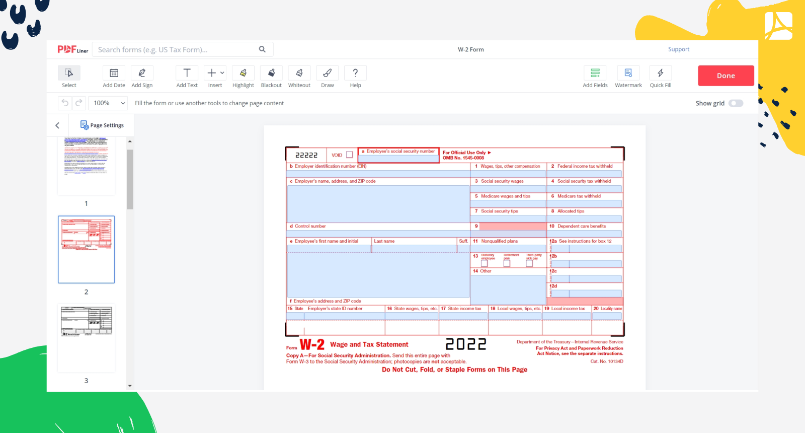Click the thumbnail scrollbar down arrow

pos(130,386)
